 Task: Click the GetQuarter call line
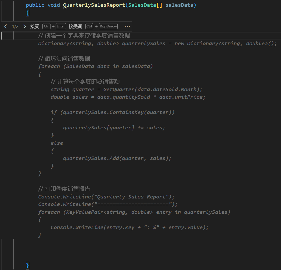tap(126, 89)
